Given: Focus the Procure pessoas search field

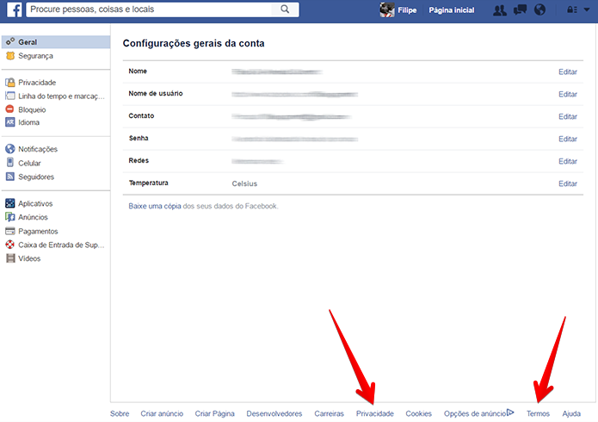Looking at the screenshot, I should (150, 9).
